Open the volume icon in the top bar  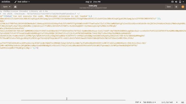click(x=176, y=2)
